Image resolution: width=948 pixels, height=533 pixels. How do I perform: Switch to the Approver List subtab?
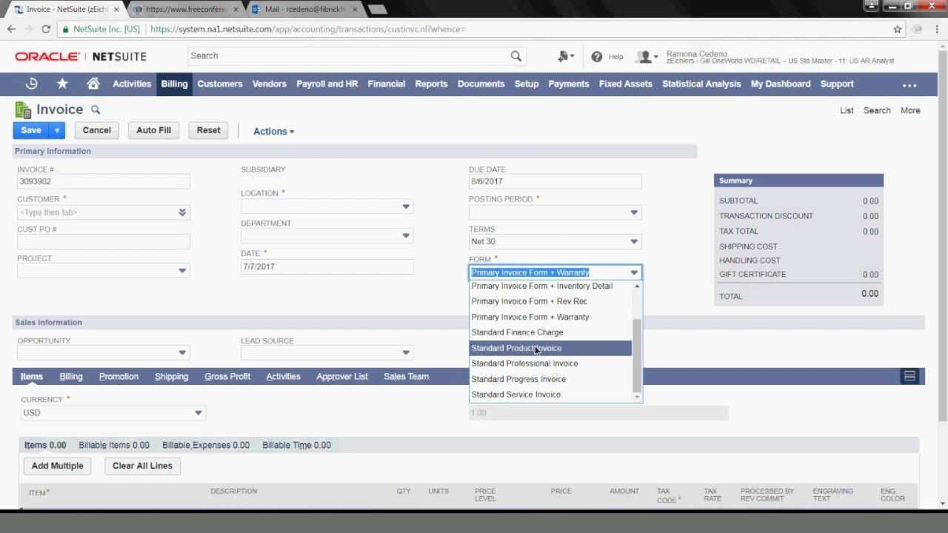(342, 376)
